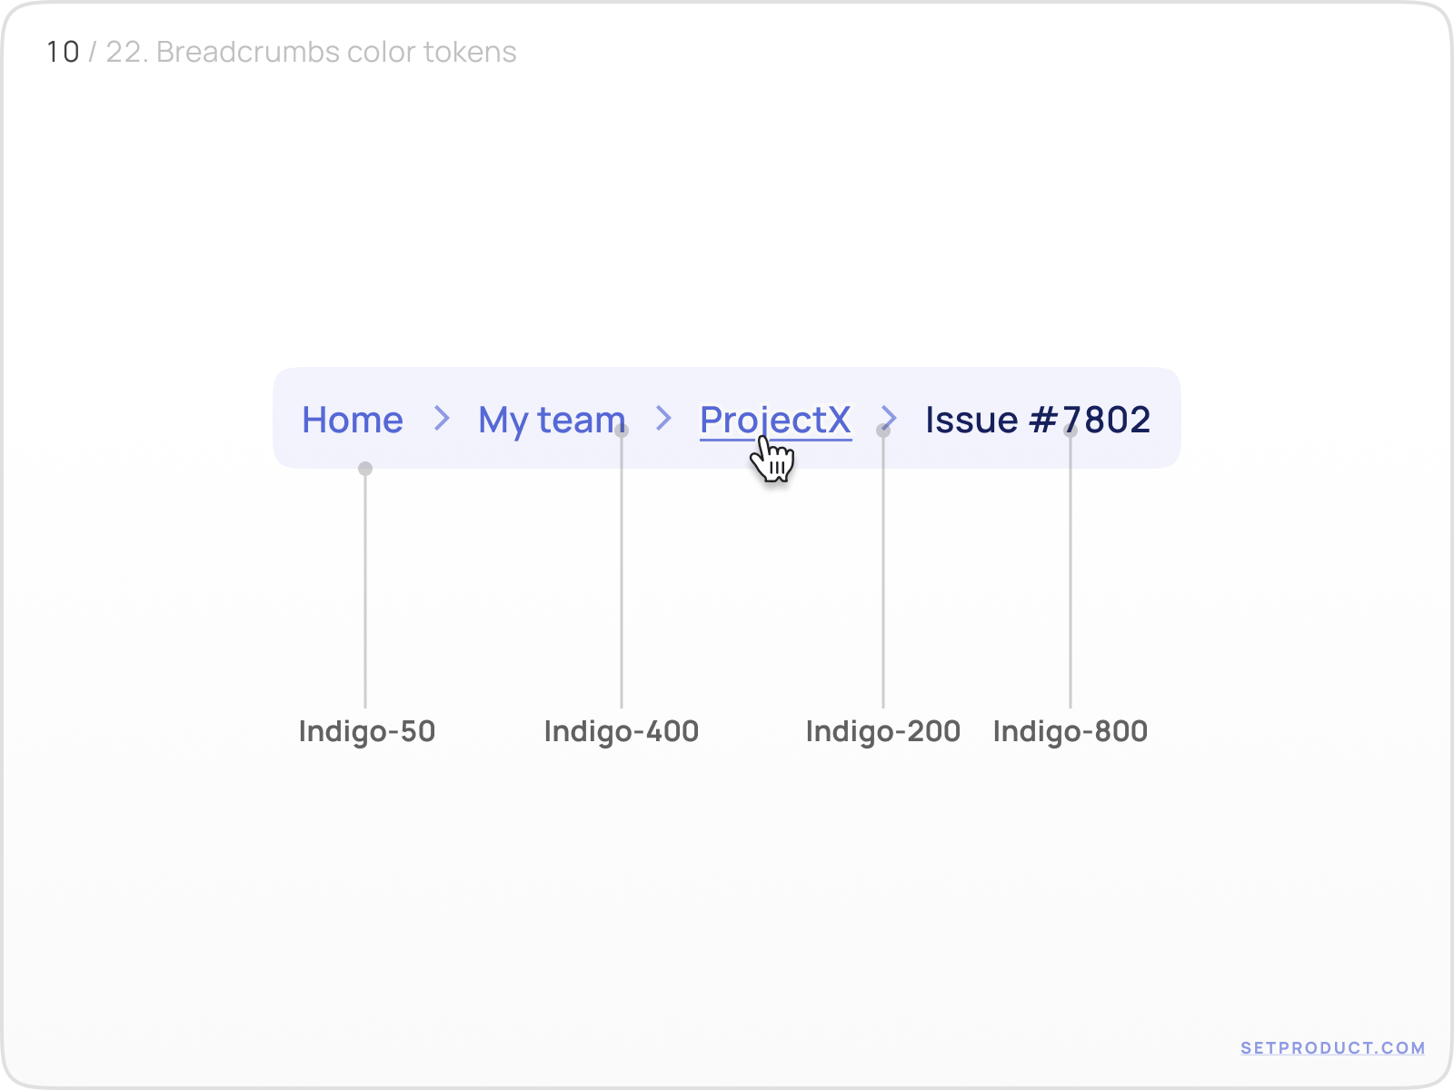Select the underlined ProjectX breadcrumb

tap(775, 420)
